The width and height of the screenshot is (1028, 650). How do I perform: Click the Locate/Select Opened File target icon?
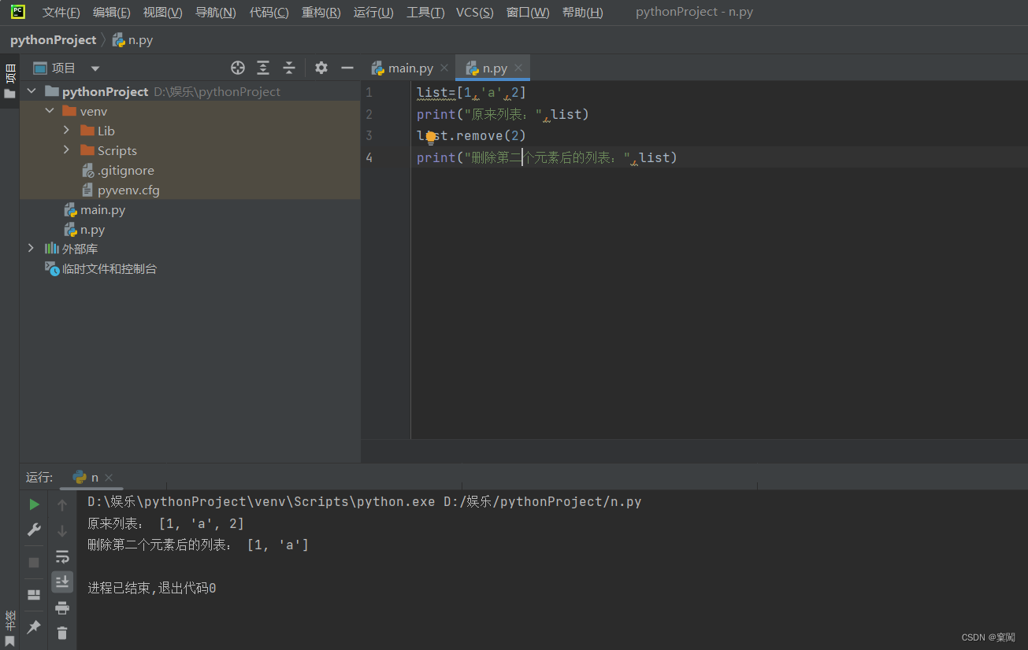click(x=238, y=68)
